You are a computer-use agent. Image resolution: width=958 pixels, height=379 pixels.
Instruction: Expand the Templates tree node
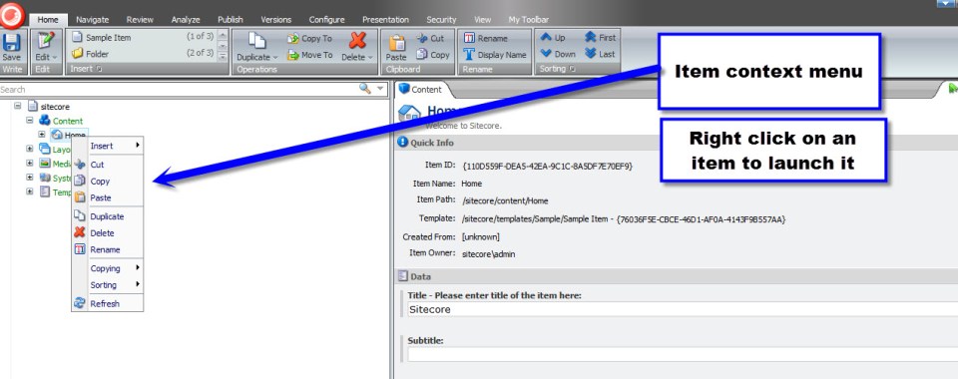(x=29, y=191)
